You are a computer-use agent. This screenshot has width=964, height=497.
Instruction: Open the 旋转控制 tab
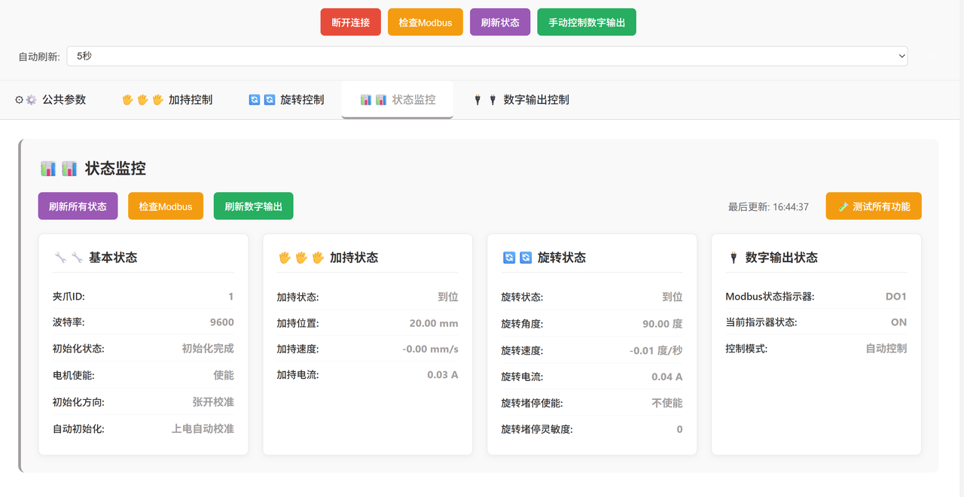pos(301,99)
